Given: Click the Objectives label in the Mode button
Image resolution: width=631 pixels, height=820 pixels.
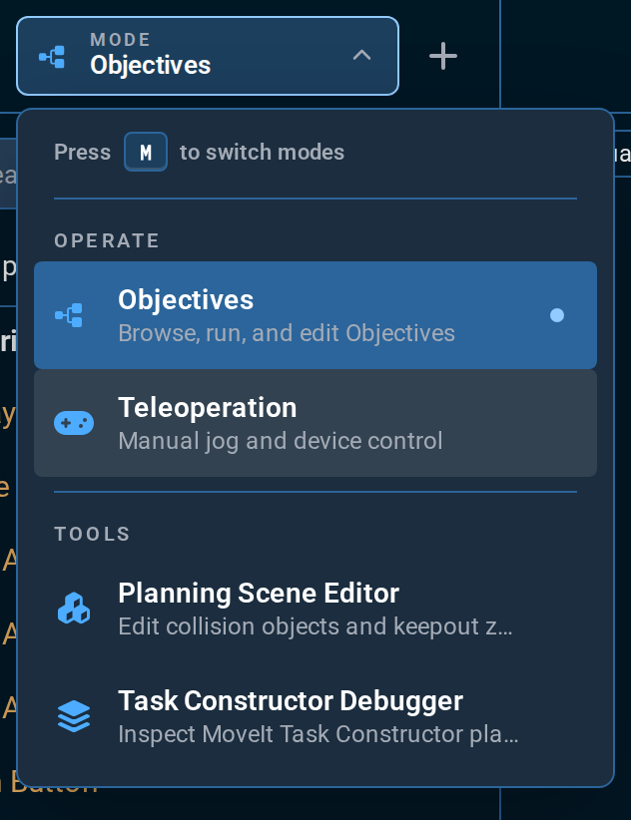Looking at the screenshot, I should pyautogui.click(x=151, y=66).
